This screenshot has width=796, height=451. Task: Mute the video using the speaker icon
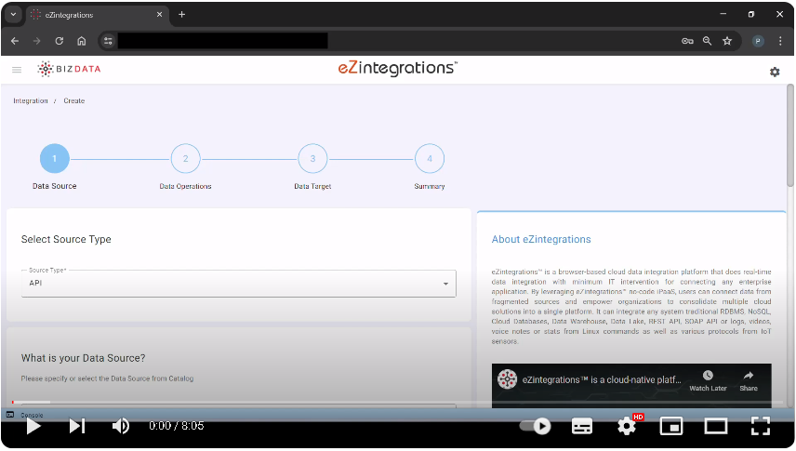click(121, 426)
